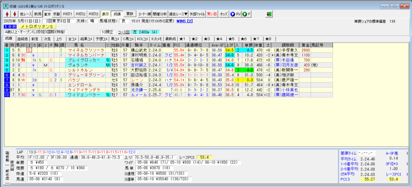Screen dimensions: 412x187
Task: Click the cyan 芝 2400m (A) course field
Action: 145,32
